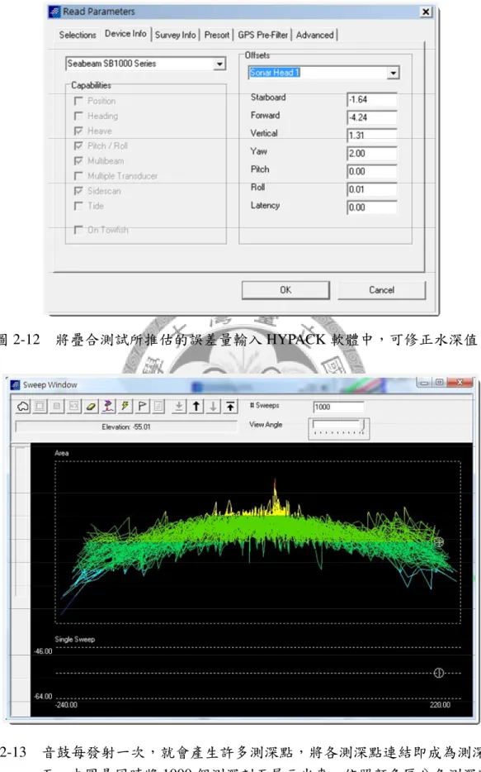Open the Sonar Head 1 offsets dropdown
This screenshot has height=772, width=481.
pyautogui.click(x=393, y=73)
